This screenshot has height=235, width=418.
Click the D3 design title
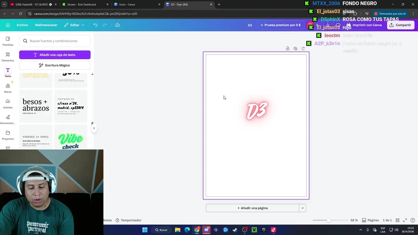point(250,25)
